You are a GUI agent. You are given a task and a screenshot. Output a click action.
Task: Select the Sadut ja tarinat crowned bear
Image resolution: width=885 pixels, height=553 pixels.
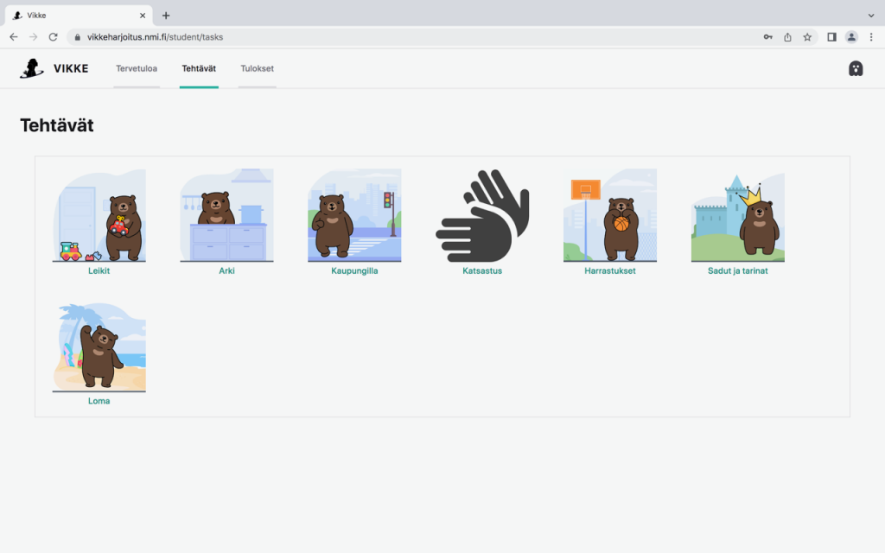coord(738,215)
